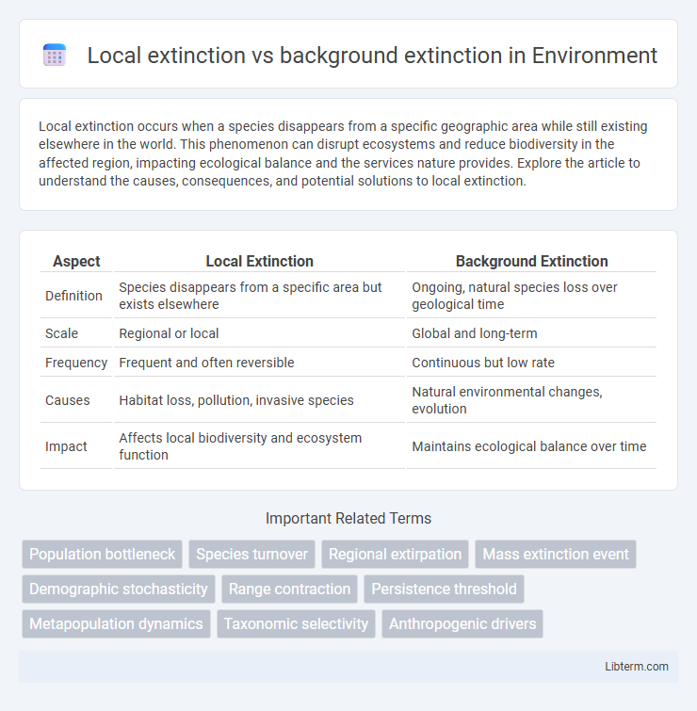697x711 pixels.
Task: Click the cell 'Ongoing, natural species loss over geological time'
Action: pyautogui.click(x=531, y=296)
